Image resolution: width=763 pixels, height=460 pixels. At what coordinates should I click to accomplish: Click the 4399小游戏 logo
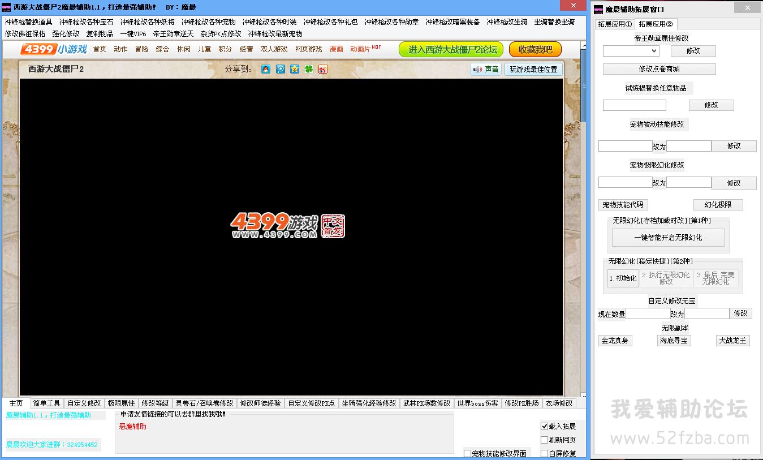click(54, 49)
